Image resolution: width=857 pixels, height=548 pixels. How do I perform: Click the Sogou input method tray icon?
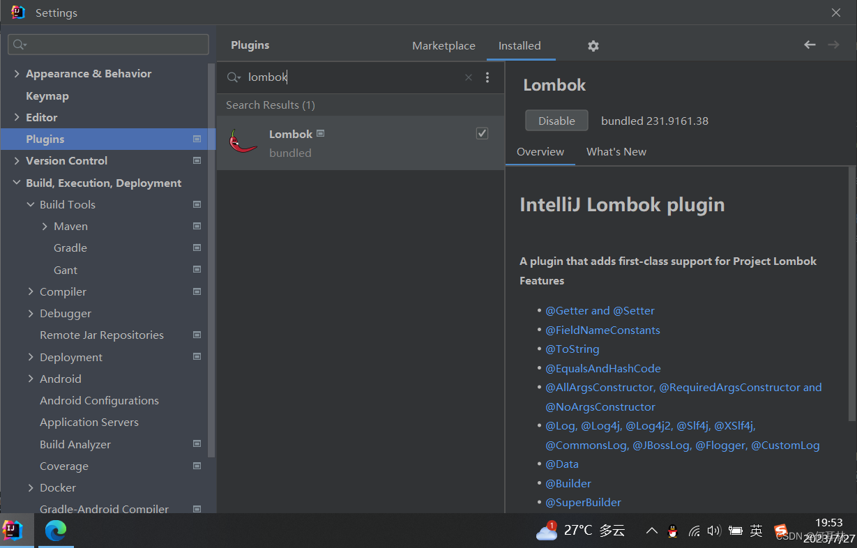tap(781, 531)
